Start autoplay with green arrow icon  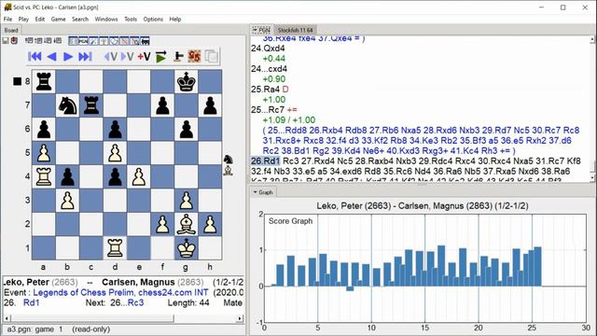[x=161, y=56]
